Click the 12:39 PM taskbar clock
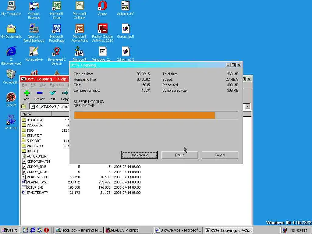This screenshot has height=234, width=312. coord(299,230)
